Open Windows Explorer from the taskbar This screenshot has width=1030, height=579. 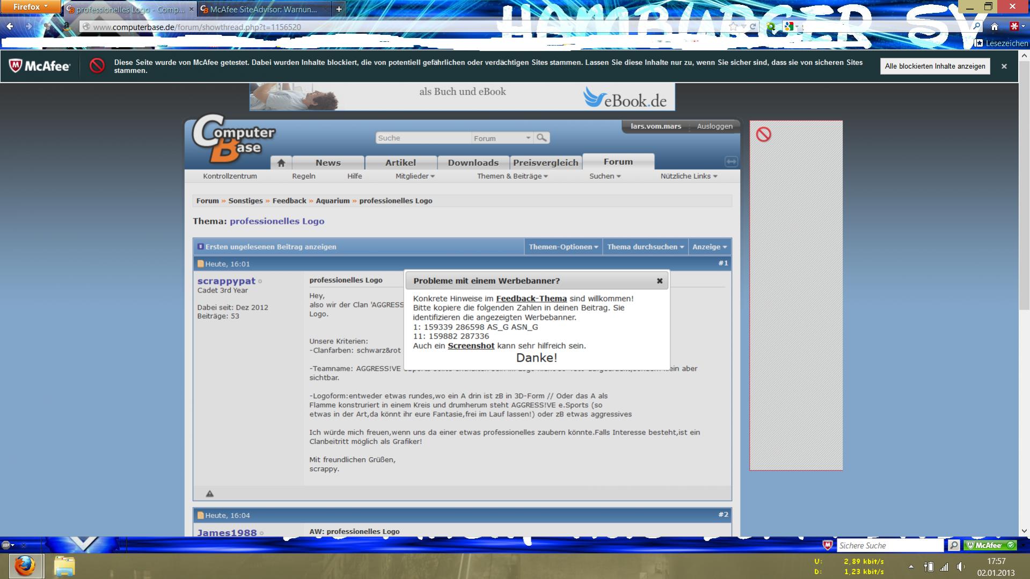[x=64, y=566]
